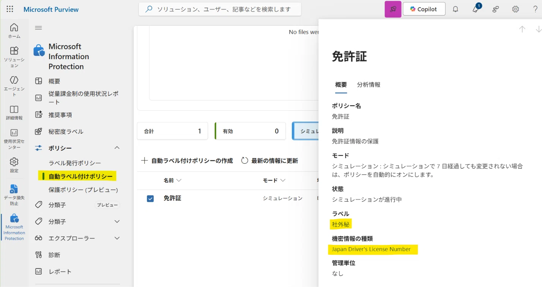The width and height of the screenshot is (542, 287).
Task: Switch to the 概要 tab
Action: click(x=341, y=85)
